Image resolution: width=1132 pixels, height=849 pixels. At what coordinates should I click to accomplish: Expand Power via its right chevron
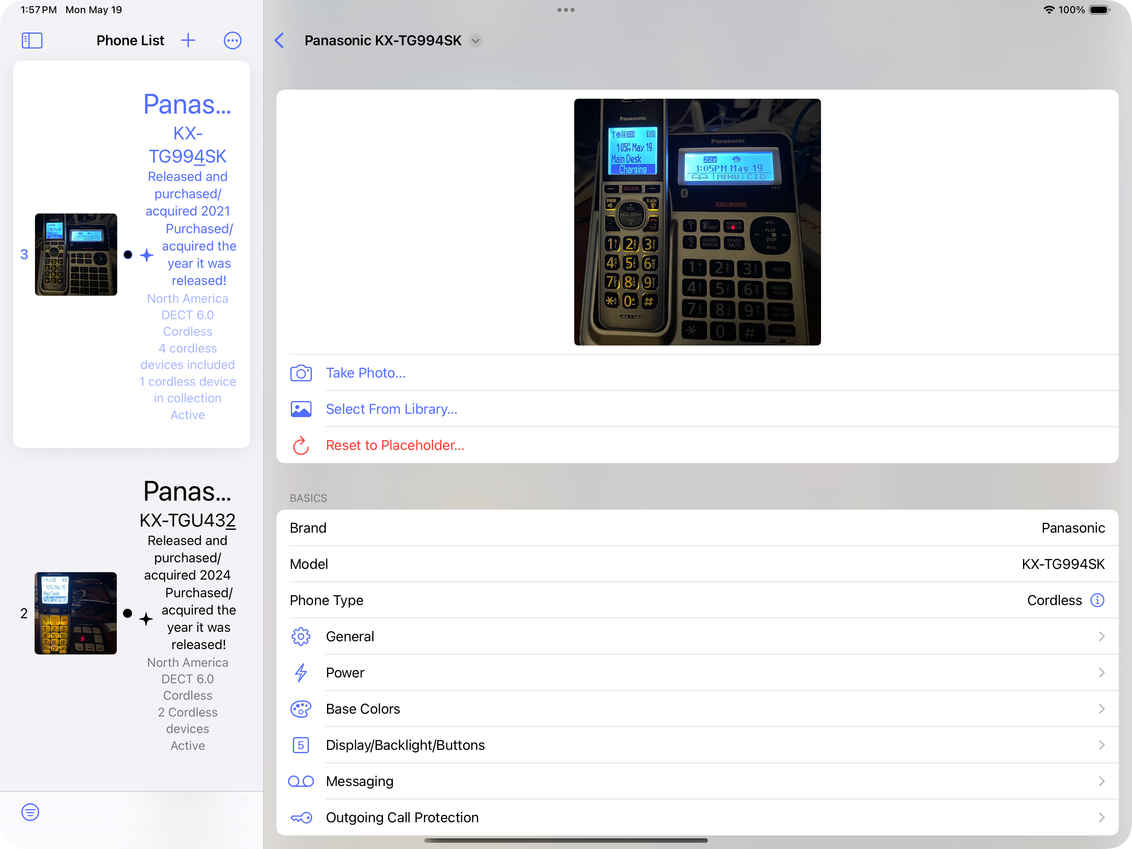1102,673
